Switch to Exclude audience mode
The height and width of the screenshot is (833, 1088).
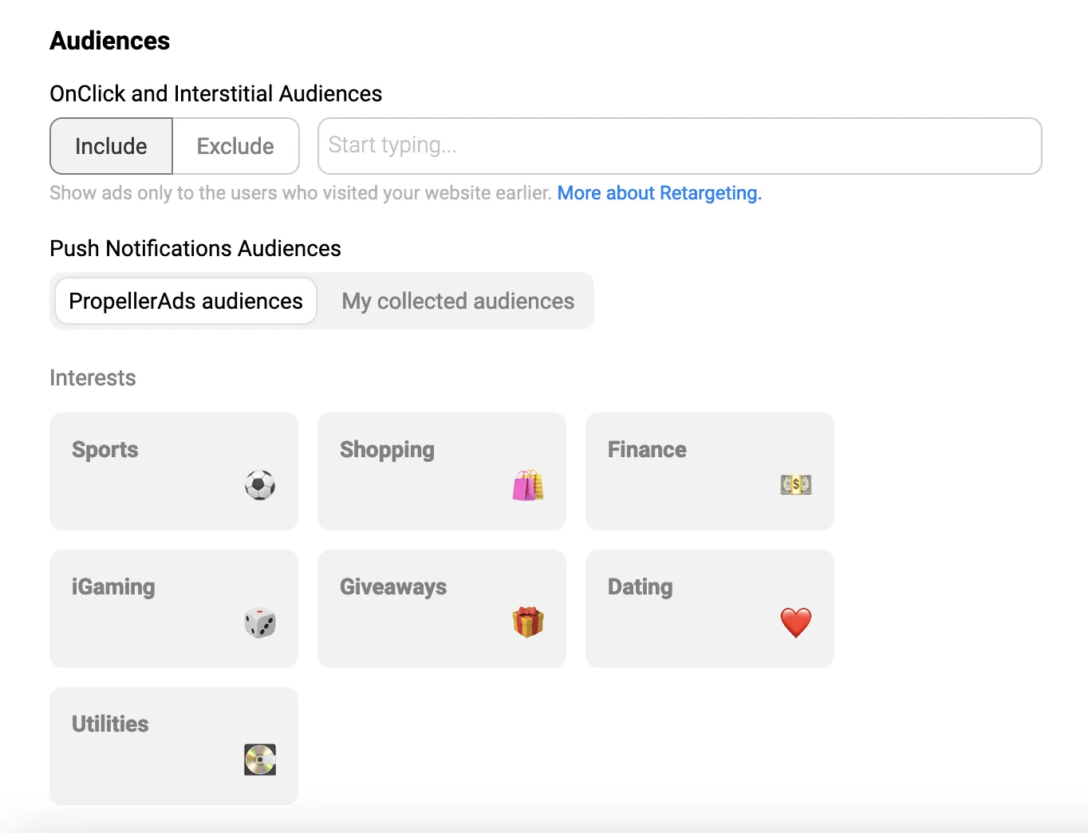coord(235,146)
